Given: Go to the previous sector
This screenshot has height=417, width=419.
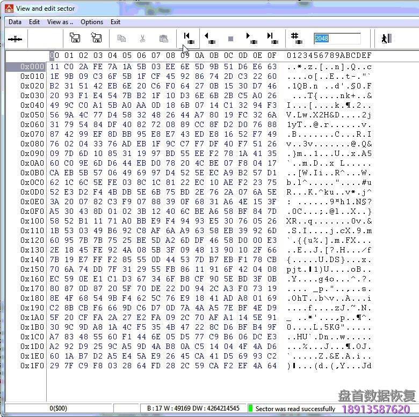Looking at the screenshot, I should [x=209, y=38].
